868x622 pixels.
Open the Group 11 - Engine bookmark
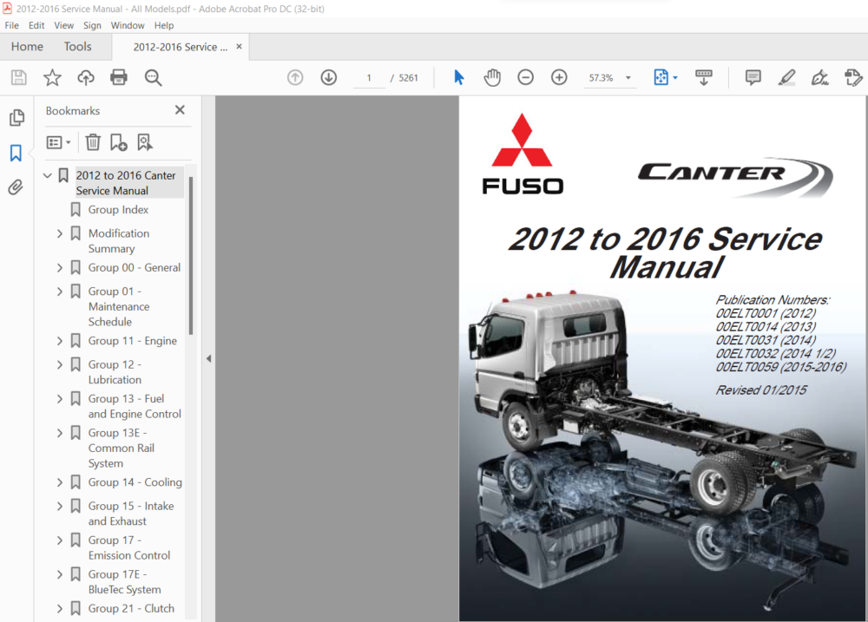tap(133, 341)
